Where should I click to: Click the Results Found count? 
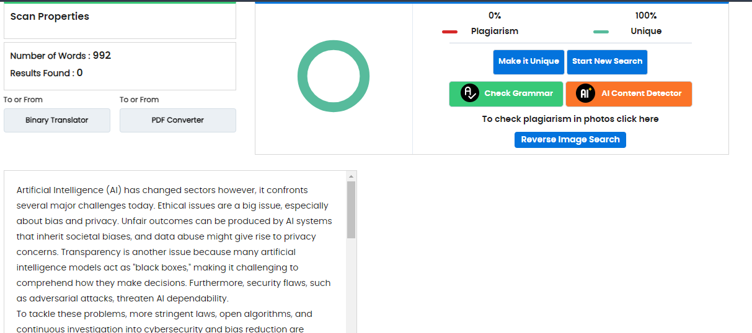point(79,73)
